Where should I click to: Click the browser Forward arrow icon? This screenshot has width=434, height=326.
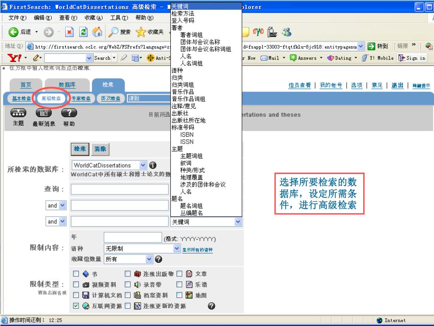[x=48, y=32]
